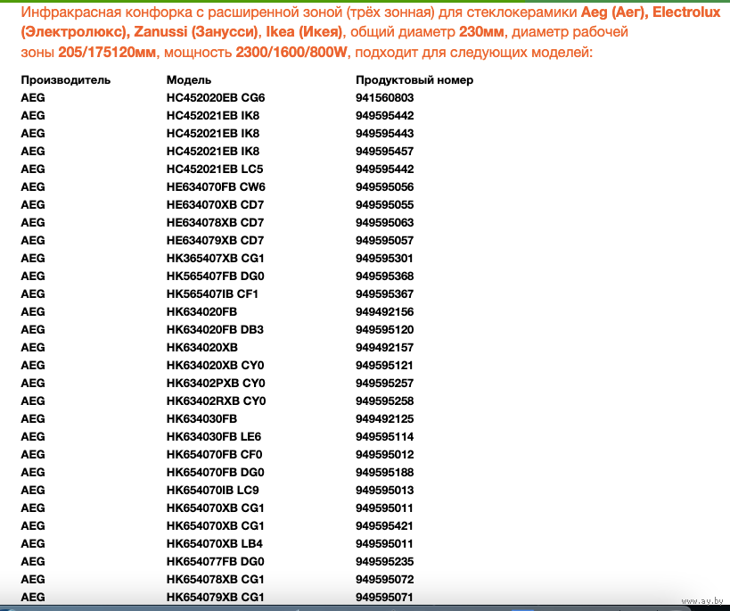Select product number "949595055"
The width and height of the screenshot is (730, 611).
(x=384, y=204)
